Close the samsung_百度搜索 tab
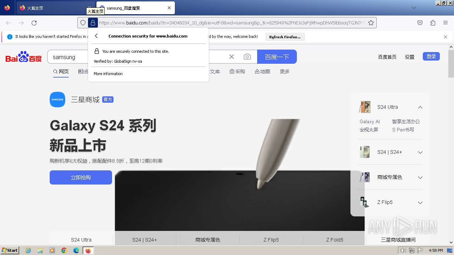 pos(169,8)
